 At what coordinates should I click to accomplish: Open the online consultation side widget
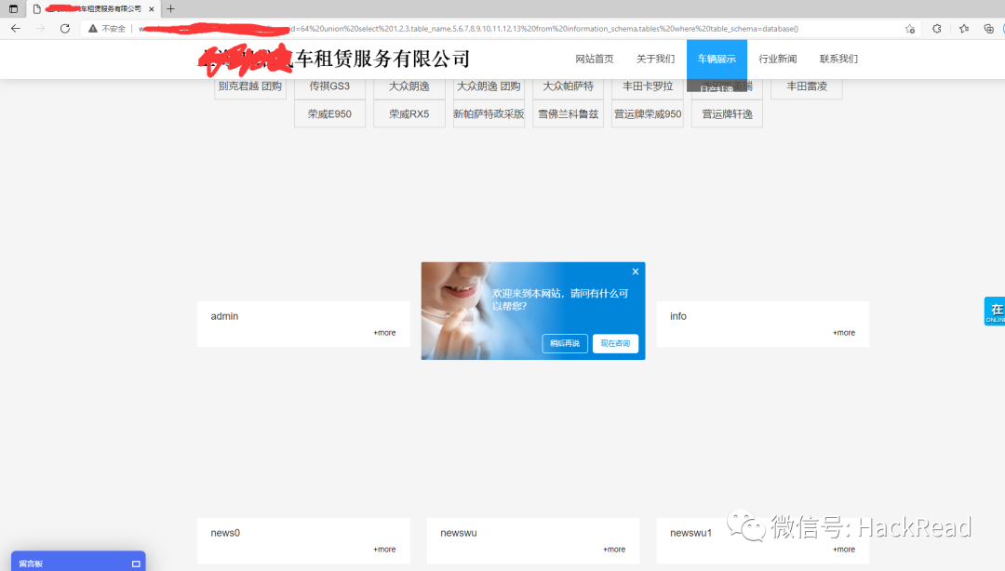point(995,311)
